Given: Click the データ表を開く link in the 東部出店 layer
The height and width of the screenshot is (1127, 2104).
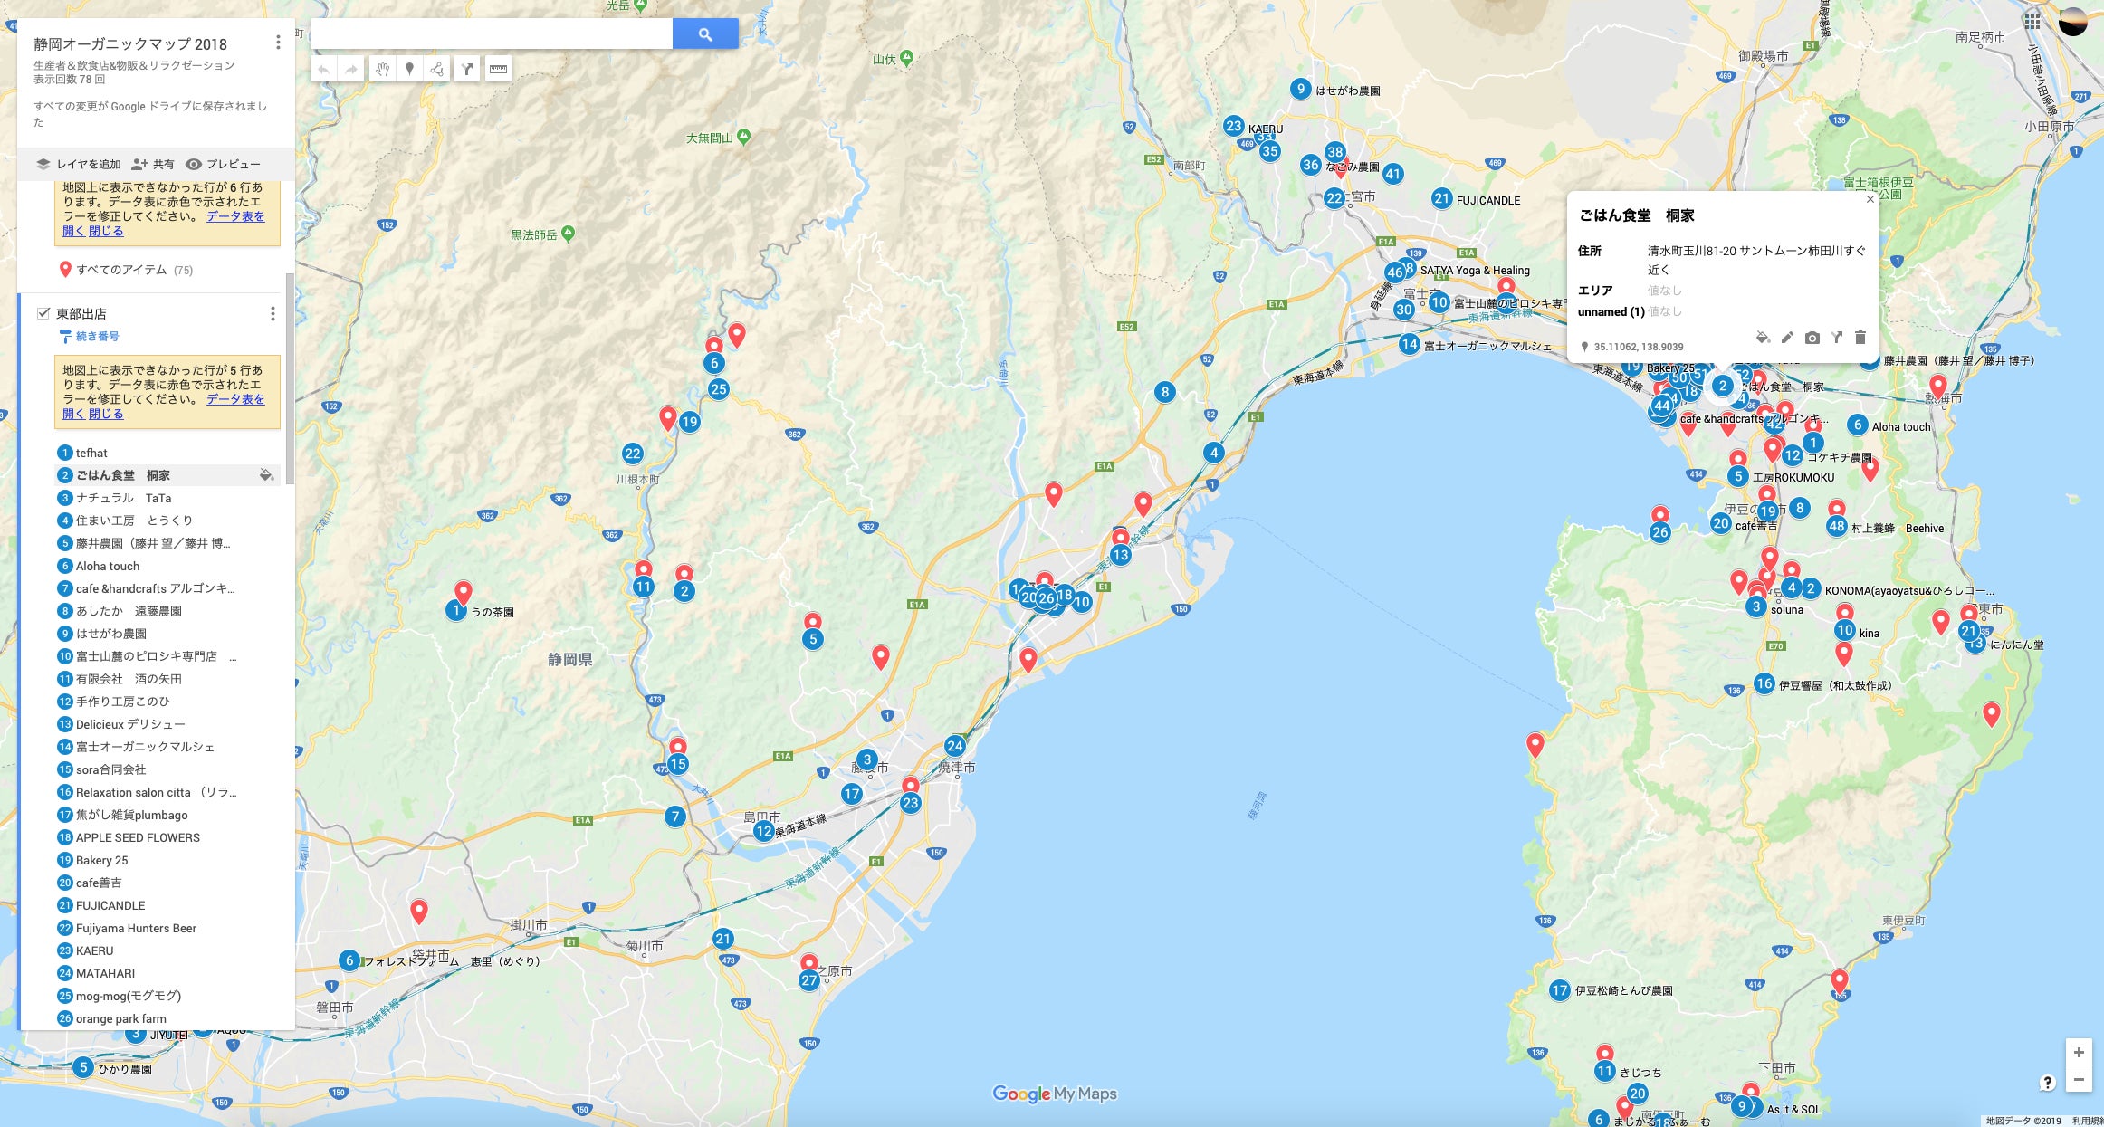Looking at the screenshot, I should 235,399.
